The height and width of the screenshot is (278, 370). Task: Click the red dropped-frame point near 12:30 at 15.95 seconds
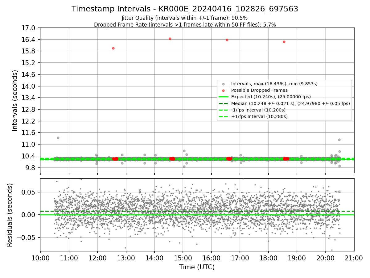tap(113, 48)
